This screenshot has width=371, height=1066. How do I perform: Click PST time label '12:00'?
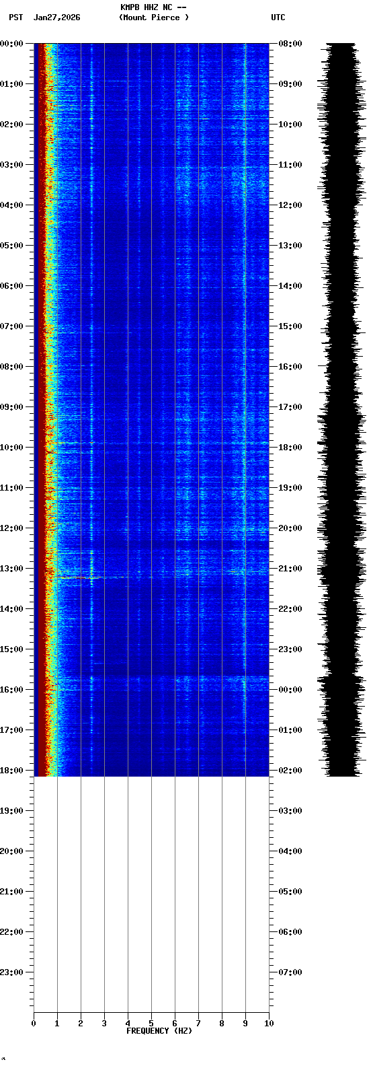(11, 528)
